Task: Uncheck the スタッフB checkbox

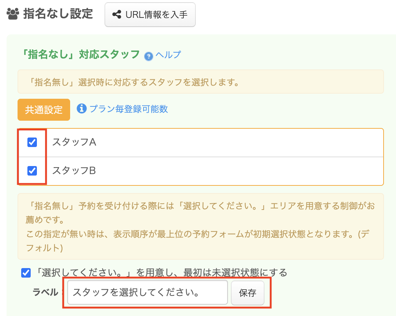Action: (32, 170)
